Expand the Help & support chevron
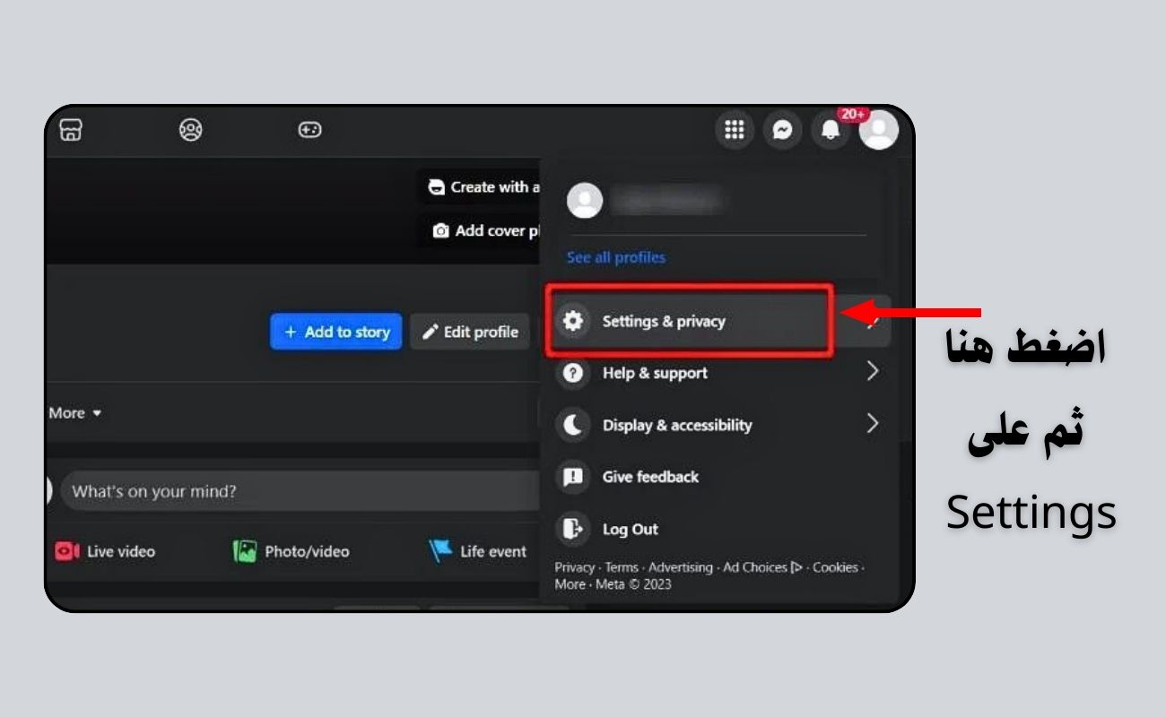The width and height of the screenshot is (1166, 717). pos(872,372)
